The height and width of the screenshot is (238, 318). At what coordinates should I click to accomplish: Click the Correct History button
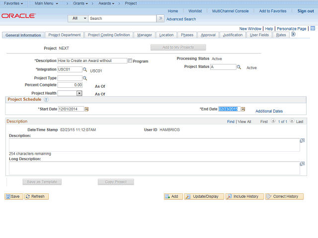click(284, 196)
